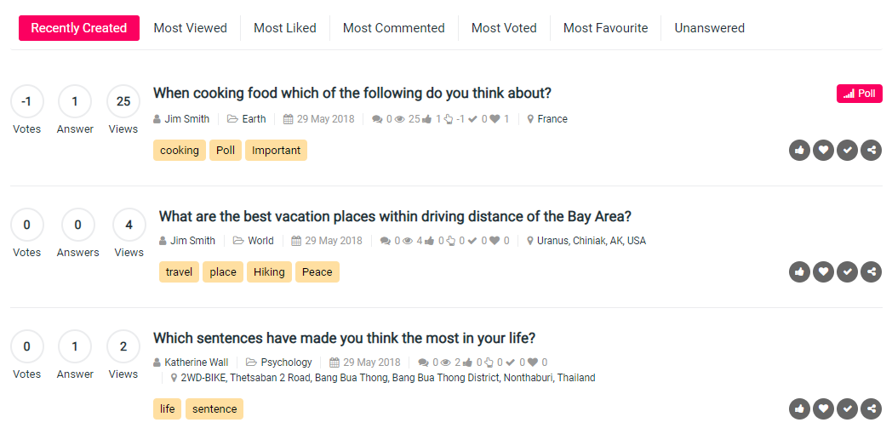892x434 pixels.
Task: Click the pink Poll badge
Action: pos(859,94)
